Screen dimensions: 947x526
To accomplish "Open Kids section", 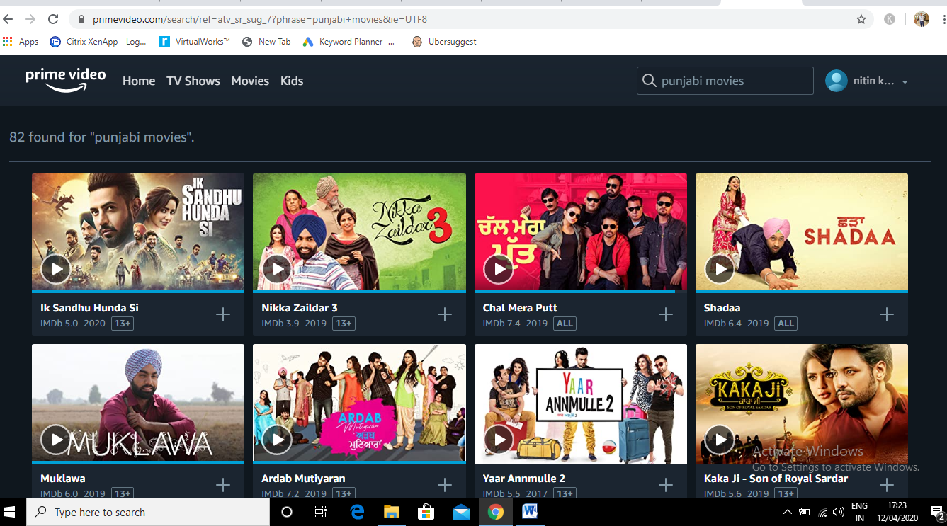I will point(292,81).
